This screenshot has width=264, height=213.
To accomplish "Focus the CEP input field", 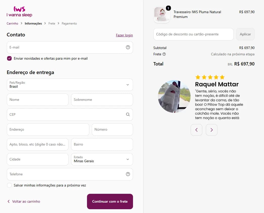I will click(x=70, y=114).
